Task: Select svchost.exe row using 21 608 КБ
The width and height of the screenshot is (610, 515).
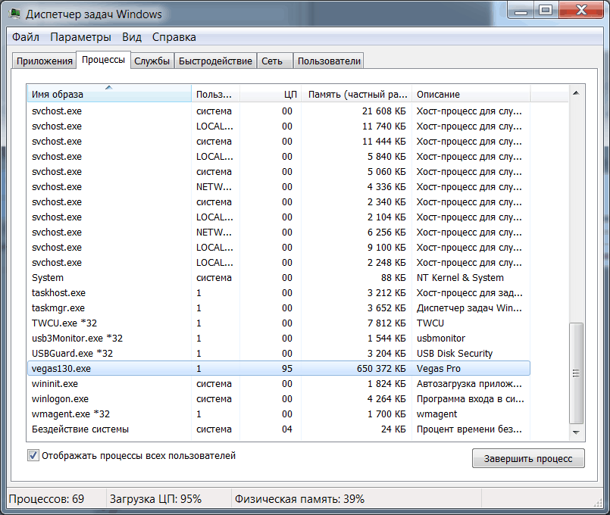Action: [x=279, y=111]
